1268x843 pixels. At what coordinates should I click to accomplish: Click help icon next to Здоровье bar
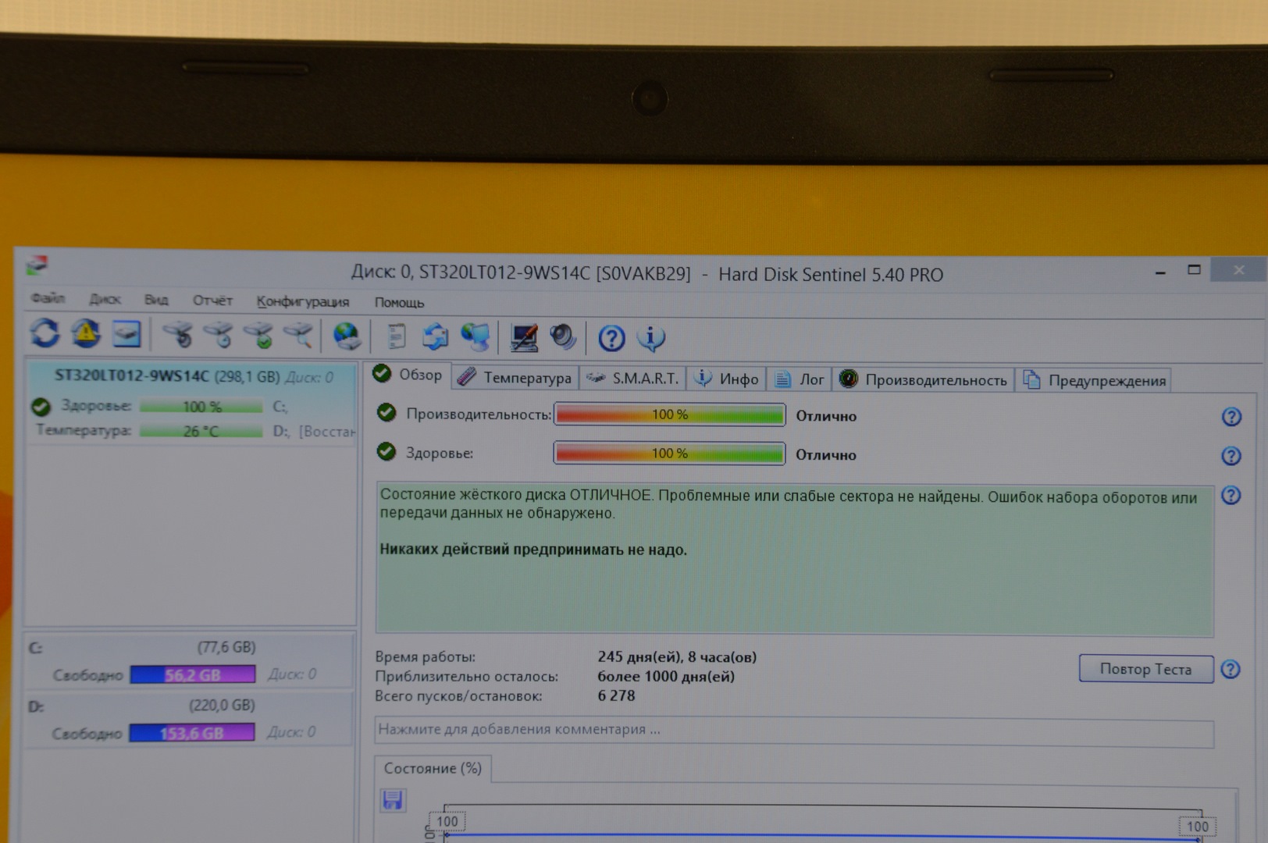(x=1231, y=456)
